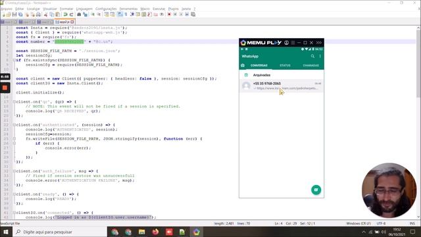Toggle the file Monitoring eye icon
The width and height of the screenshot is (421, 237).
[x=162, y=14]
